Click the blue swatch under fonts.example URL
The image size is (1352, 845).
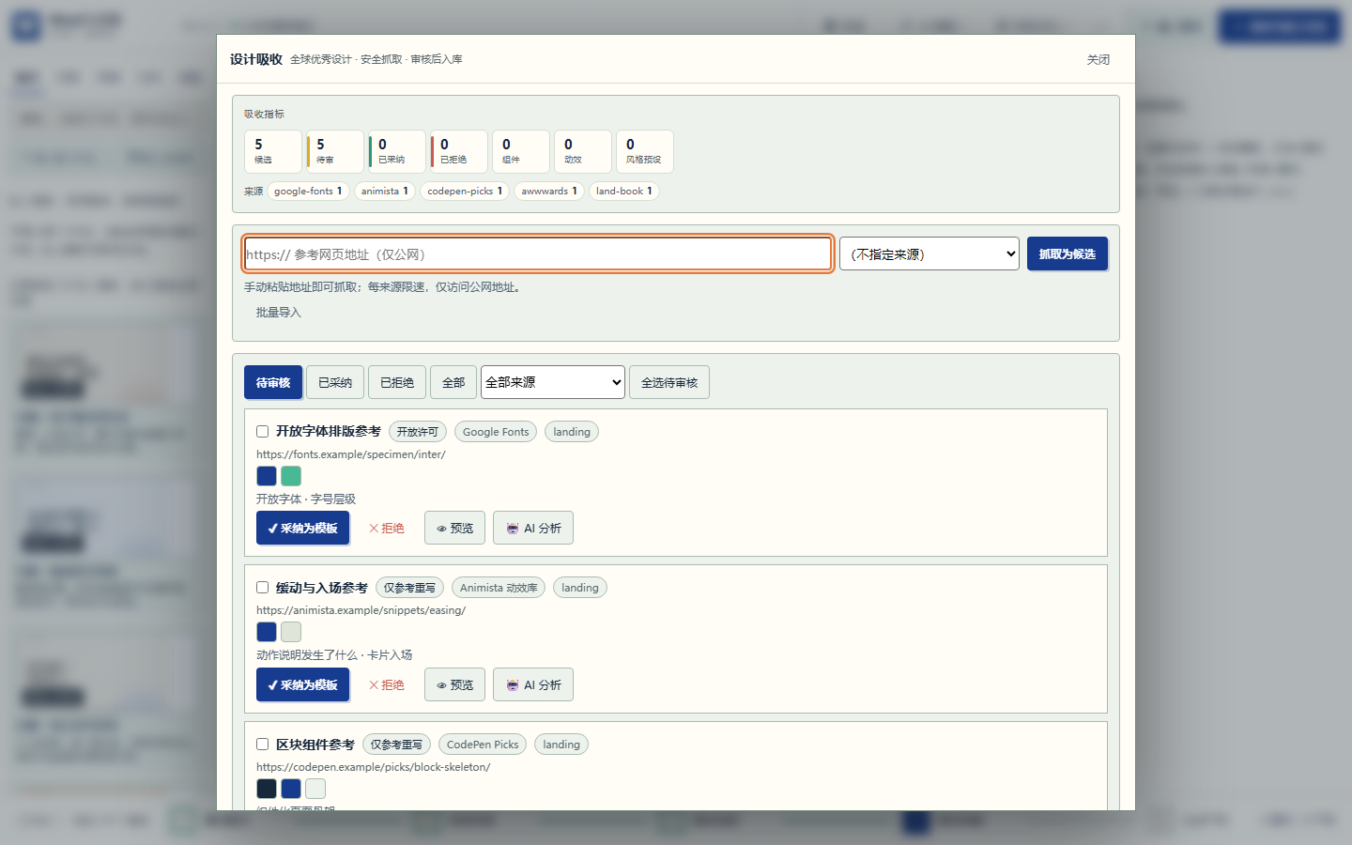267,476
